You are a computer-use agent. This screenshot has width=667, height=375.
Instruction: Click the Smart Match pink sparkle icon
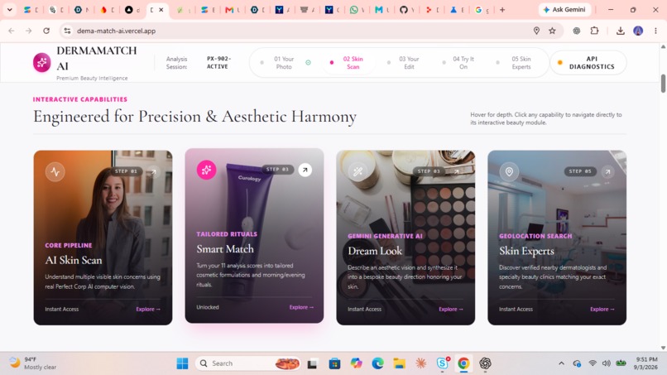click(x=206, y=170)
